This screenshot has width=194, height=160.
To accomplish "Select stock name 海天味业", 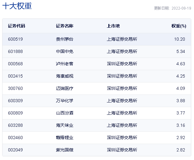I will [x=65, y=125].
